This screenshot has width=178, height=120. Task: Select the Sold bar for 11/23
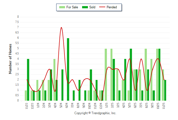coord(28,80)
